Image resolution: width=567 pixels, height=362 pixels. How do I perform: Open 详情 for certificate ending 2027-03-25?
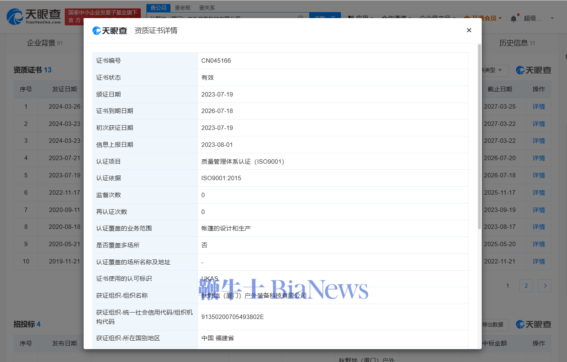coord(538,107)
